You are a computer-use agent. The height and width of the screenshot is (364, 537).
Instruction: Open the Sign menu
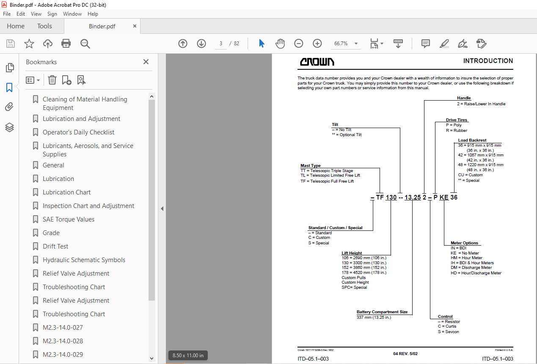52,14
